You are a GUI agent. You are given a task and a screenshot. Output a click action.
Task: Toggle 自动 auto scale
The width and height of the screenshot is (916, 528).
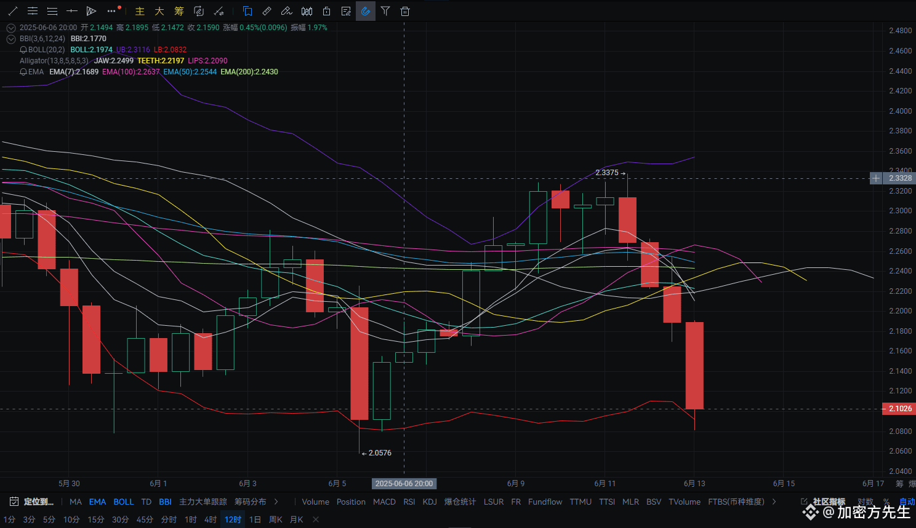(x=907, y=502)
